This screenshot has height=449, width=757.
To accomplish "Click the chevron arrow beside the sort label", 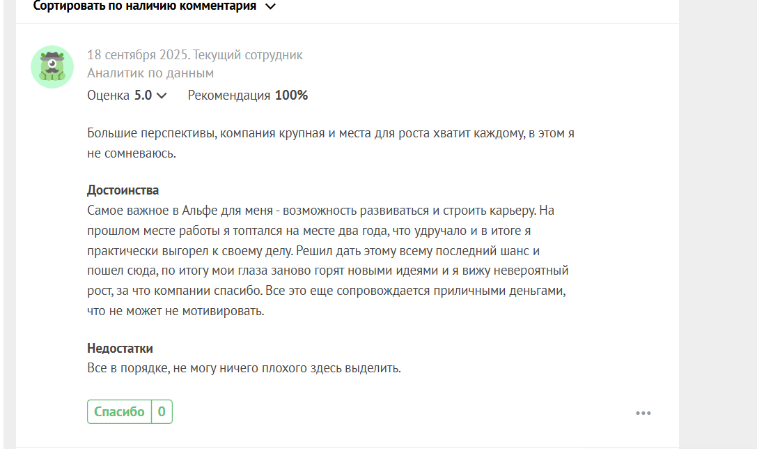I will [x=270, y=7].
